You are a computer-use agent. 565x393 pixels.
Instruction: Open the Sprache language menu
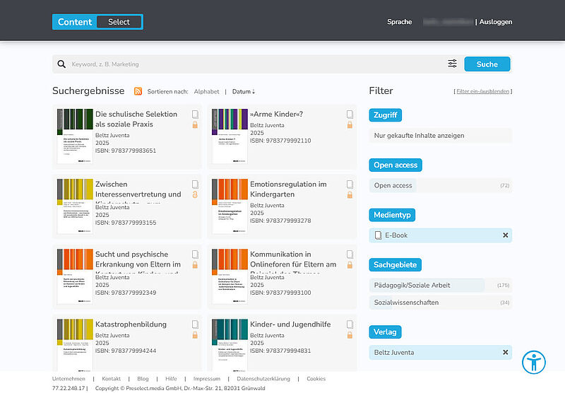(x=399, y=22)
